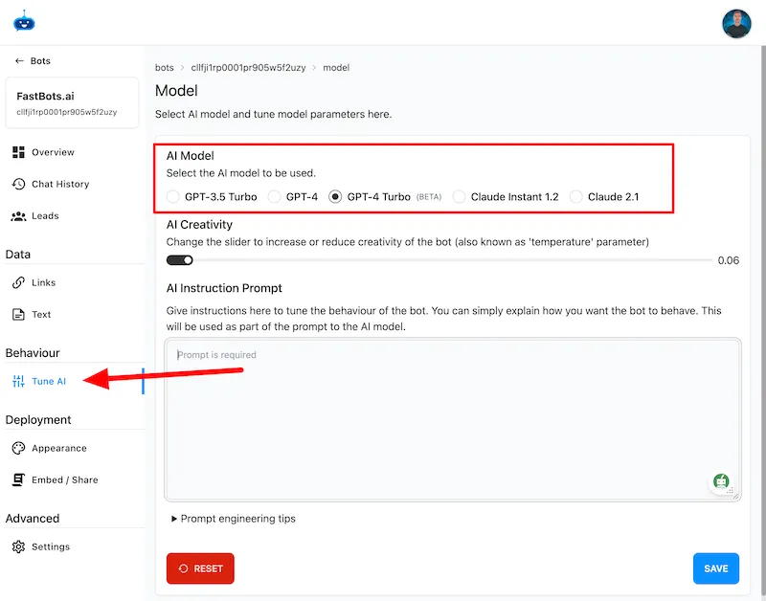
Task: Click the Appearance palette icon
Action: coord(18,448)
